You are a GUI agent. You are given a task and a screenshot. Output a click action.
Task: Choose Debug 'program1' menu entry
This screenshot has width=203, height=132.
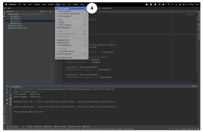point(72,11)
